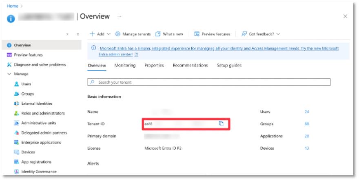
Task: Select the Overview tab
Action: tap(97, 66)
